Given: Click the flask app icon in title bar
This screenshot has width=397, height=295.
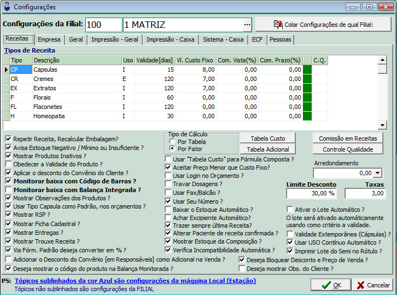Looking at the screenshot, I should point(7,7).
